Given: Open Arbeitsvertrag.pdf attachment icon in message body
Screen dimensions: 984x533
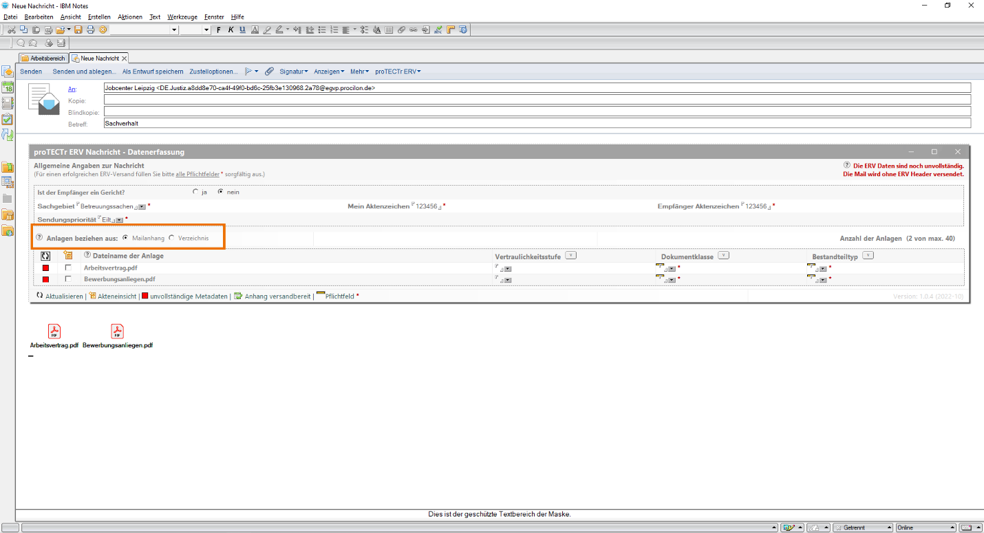Looking at the screenshot, I should coord(54,331).
